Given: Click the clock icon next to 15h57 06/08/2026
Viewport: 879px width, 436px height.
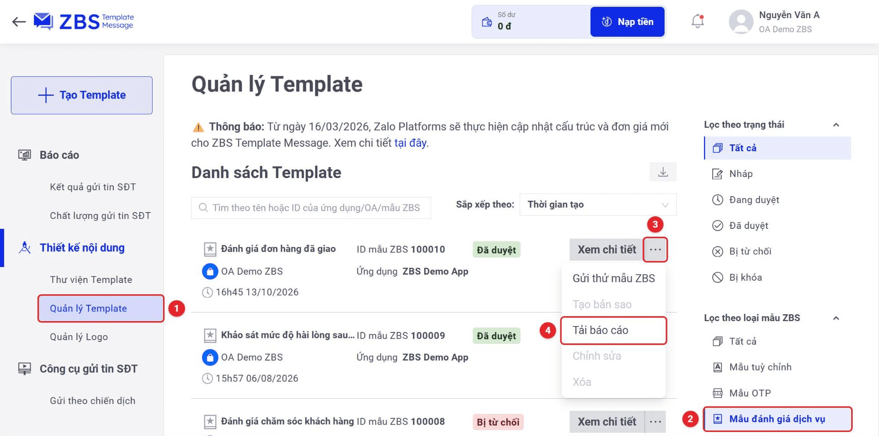Looking at the screenshot, I should 207,378.
